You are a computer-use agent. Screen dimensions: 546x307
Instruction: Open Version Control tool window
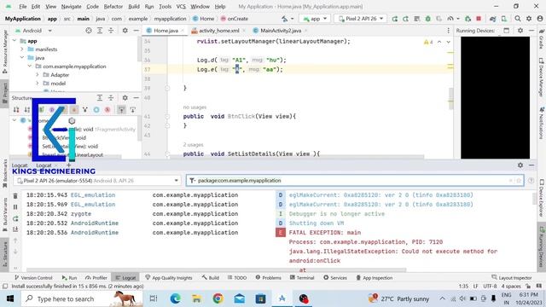pyautogui.click(x=33, y=277)
